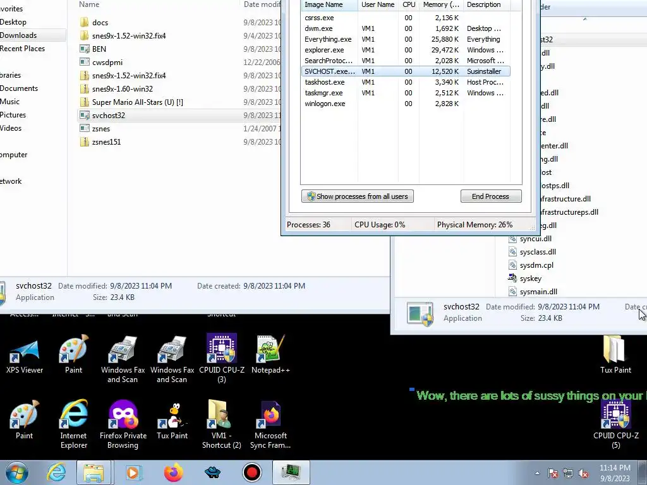Open Windows Explorer taskbar button
This screenshot has width=647, height=485.
[94, 472]
